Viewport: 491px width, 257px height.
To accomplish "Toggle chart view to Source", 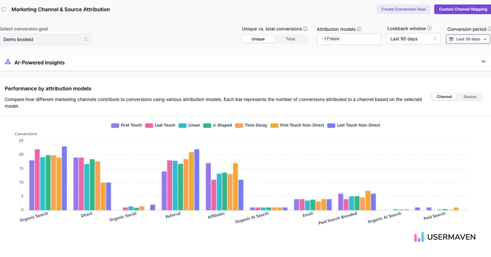I will click(469, 97).
